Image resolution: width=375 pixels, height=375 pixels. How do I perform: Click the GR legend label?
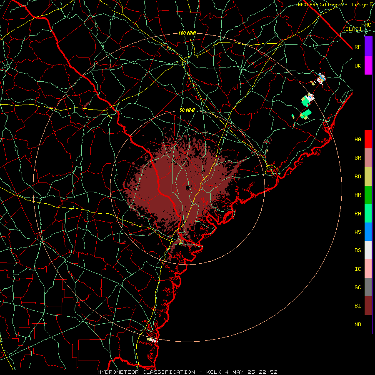pos(357,158)
